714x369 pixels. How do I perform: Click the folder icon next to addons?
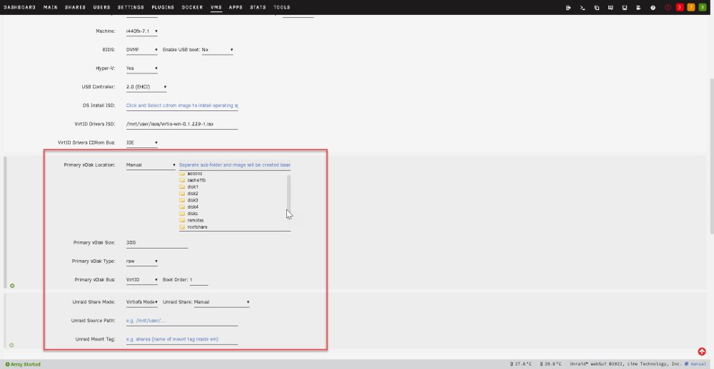[x=182, y=174]
